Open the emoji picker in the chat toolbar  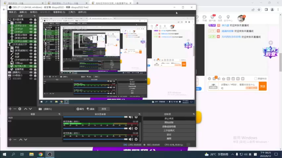(209, 79)
